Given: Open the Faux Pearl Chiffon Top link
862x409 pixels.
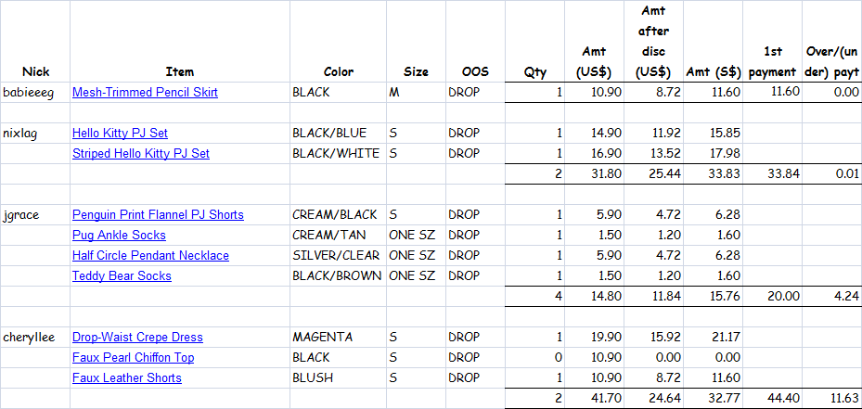Looking at the screenshot, I should (x=133, y=358).
